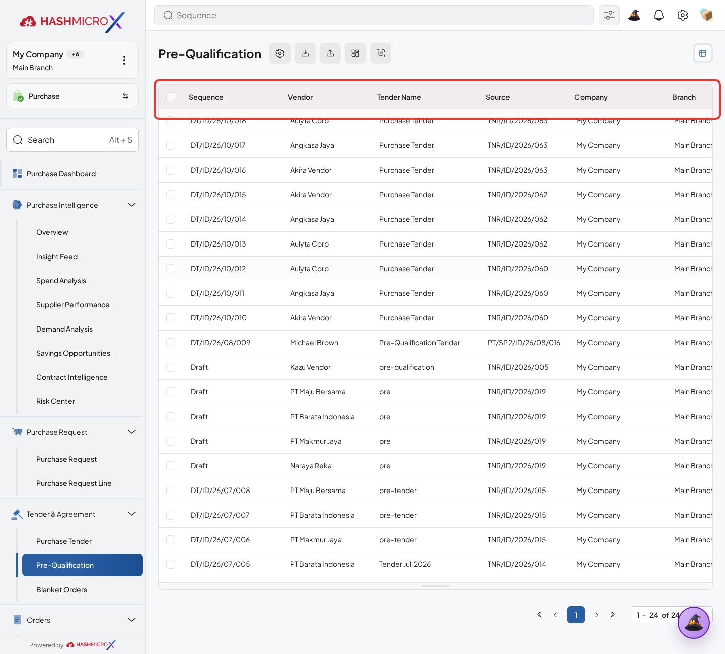Open the page settings gear beside Pre-Qualification

pos(280,53)
